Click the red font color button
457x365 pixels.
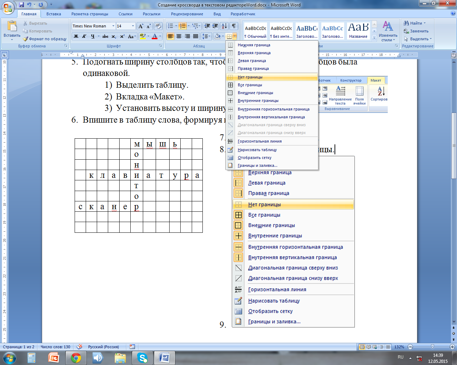pyautogui.click(x=155, y=36)
